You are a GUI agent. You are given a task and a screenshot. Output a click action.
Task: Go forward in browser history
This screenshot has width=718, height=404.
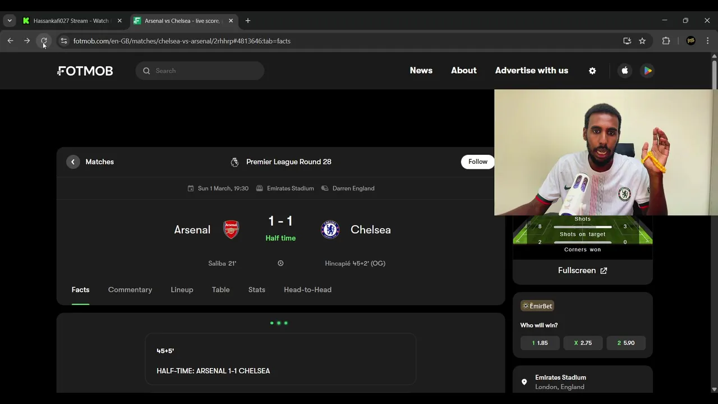pyautogui.click(x=27, y=41)
